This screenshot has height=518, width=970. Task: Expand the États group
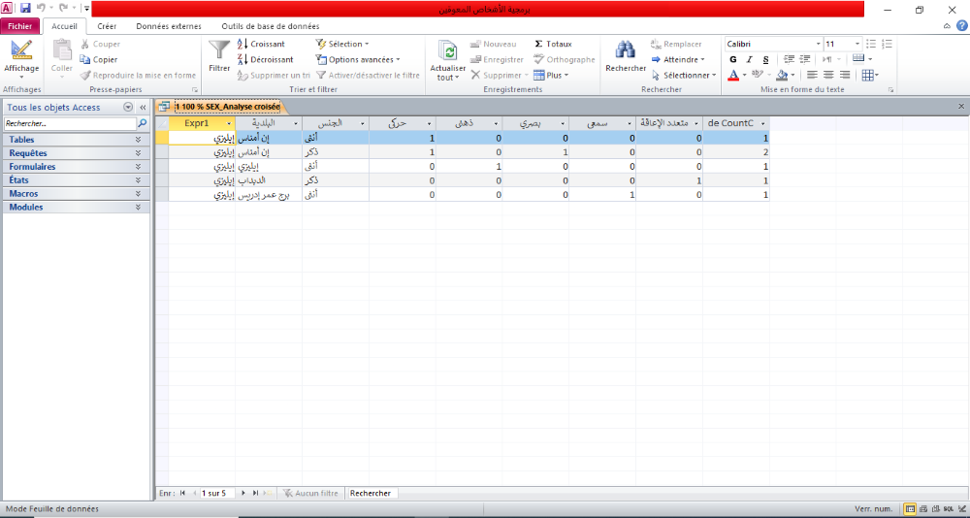point(76,180)
